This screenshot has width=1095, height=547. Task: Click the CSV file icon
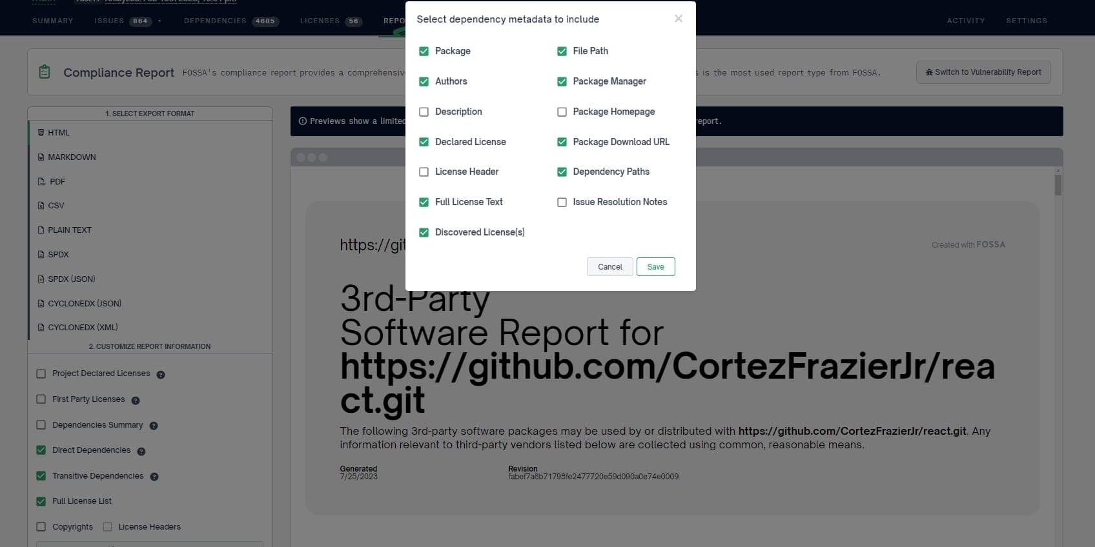click(41, 206)
